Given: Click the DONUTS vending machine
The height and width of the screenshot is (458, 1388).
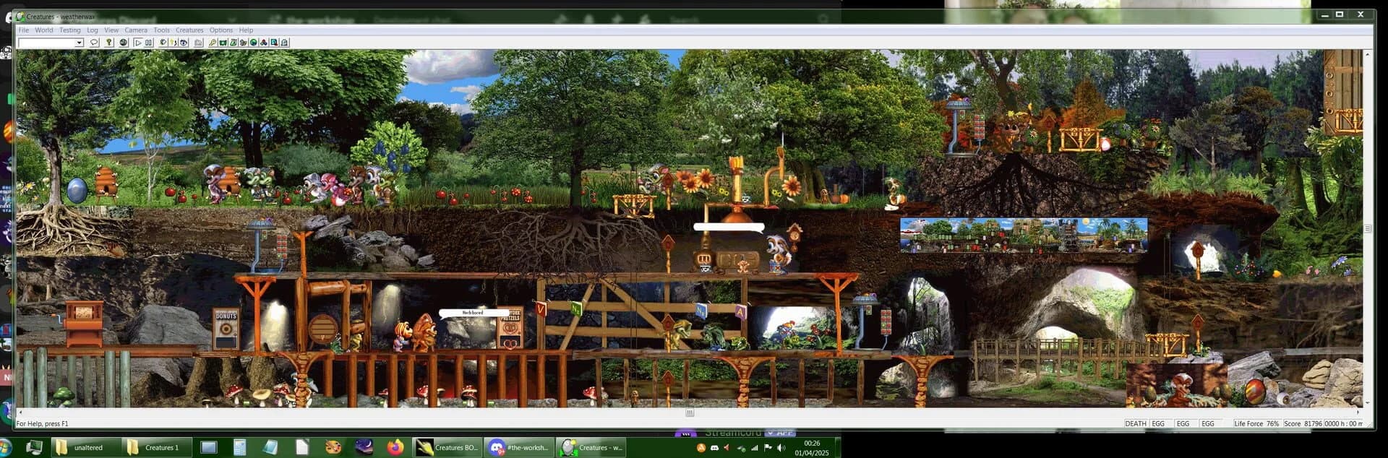Looking at the screenshot, I should click(x=226, y=329).
